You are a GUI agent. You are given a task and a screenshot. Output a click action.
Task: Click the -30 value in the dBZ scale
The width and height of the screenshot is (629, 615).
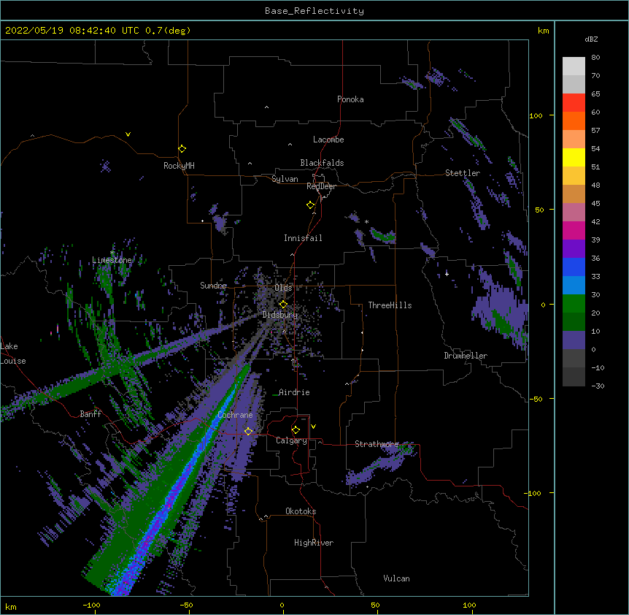598,386
